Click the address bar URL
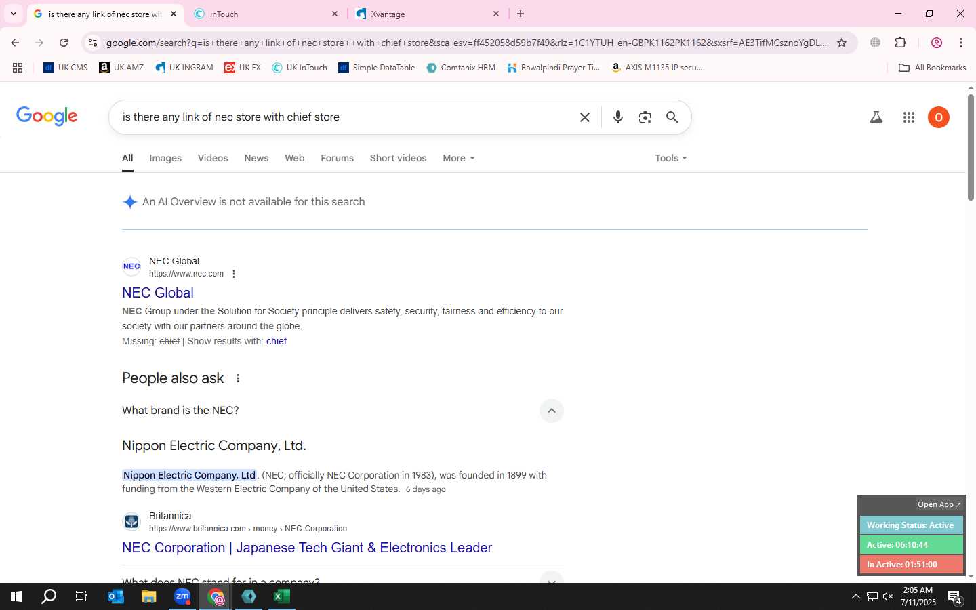 click(466, 43)
